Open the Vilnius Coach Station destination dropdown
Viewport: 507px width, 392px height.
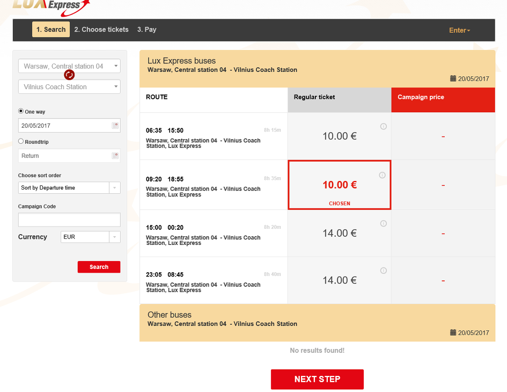click(70, 87)
